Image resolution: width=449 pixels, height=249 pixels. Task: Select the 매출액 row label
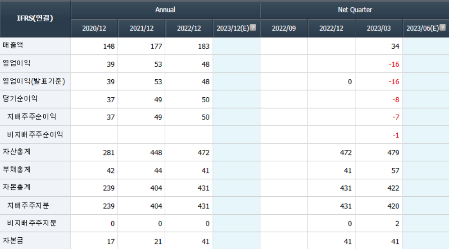pos(13,45)
